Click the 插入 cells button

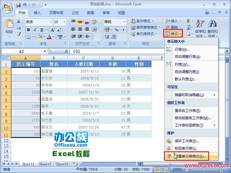(172, 21)
